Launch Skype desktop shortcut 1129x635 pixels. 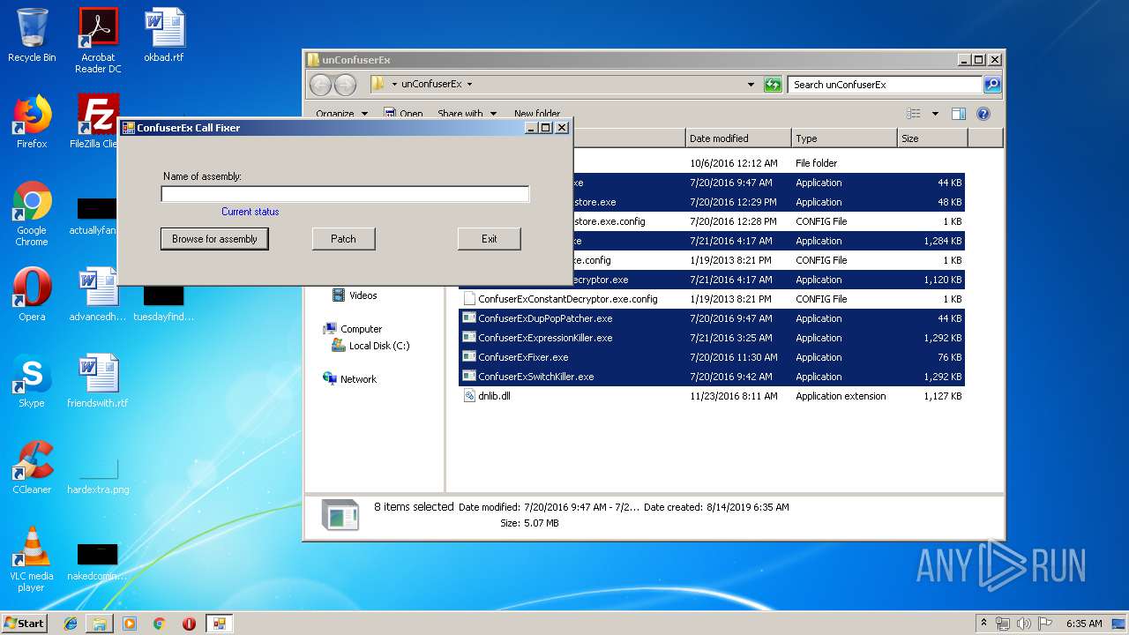(32, 381)
